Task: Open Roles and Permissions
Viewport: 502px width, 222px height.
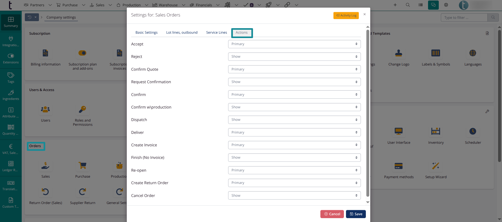Action: coord(83,110)
